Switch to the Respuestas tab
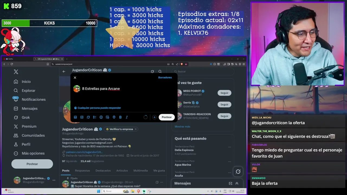Screen dimensions: 347x195 click(82, 171)
